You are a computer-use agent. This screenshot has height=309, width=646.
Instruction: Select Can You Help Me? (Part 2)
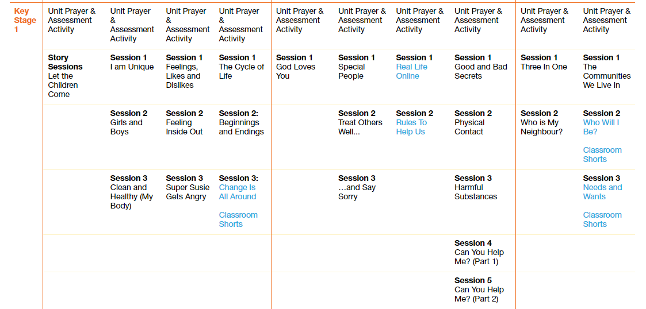(479, 289)
